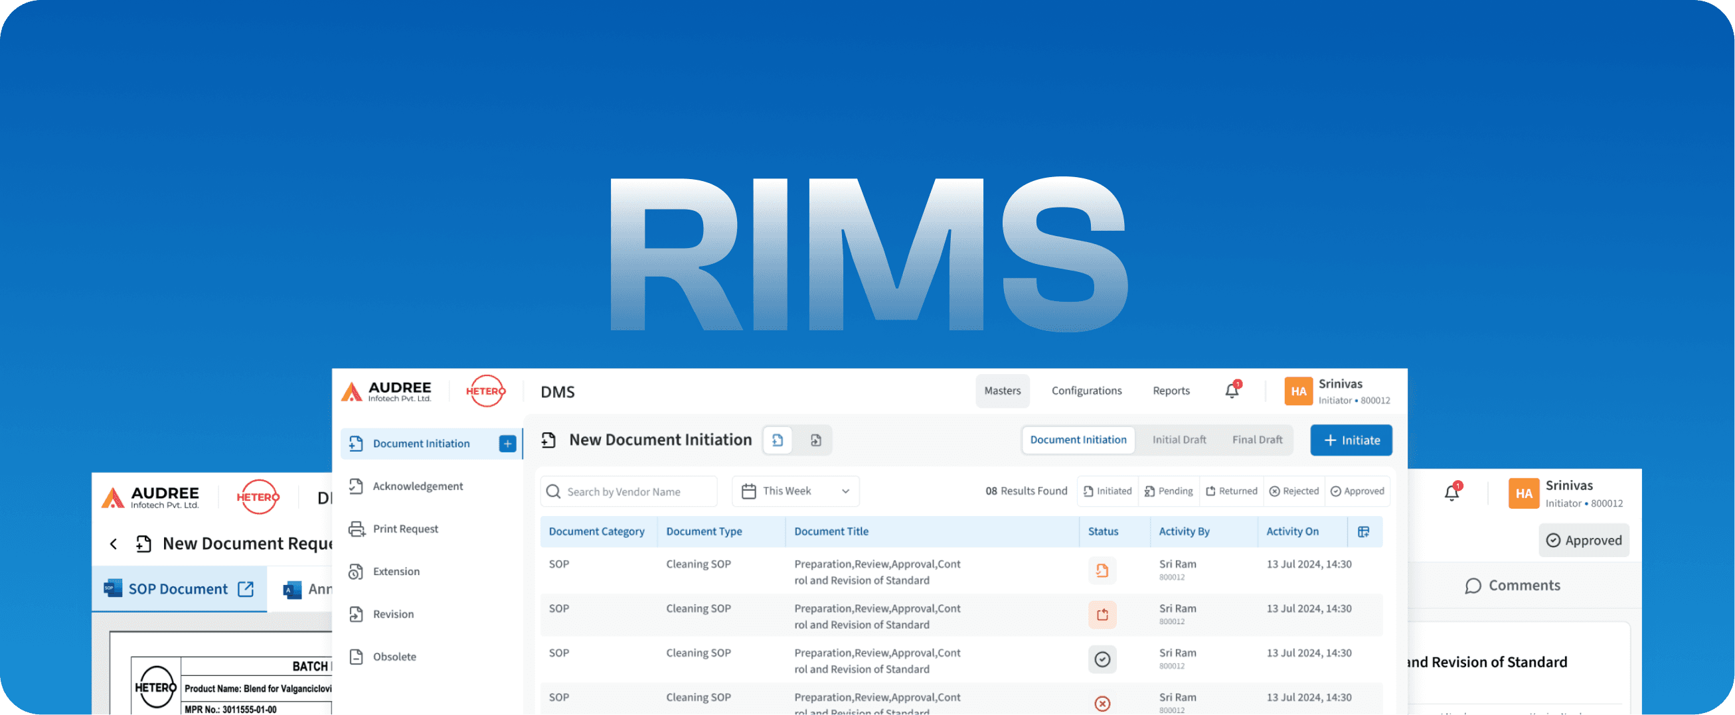The image size is (1735, 715).
Task: Open Reports in top navigation
Action: tap(1171, 391)
